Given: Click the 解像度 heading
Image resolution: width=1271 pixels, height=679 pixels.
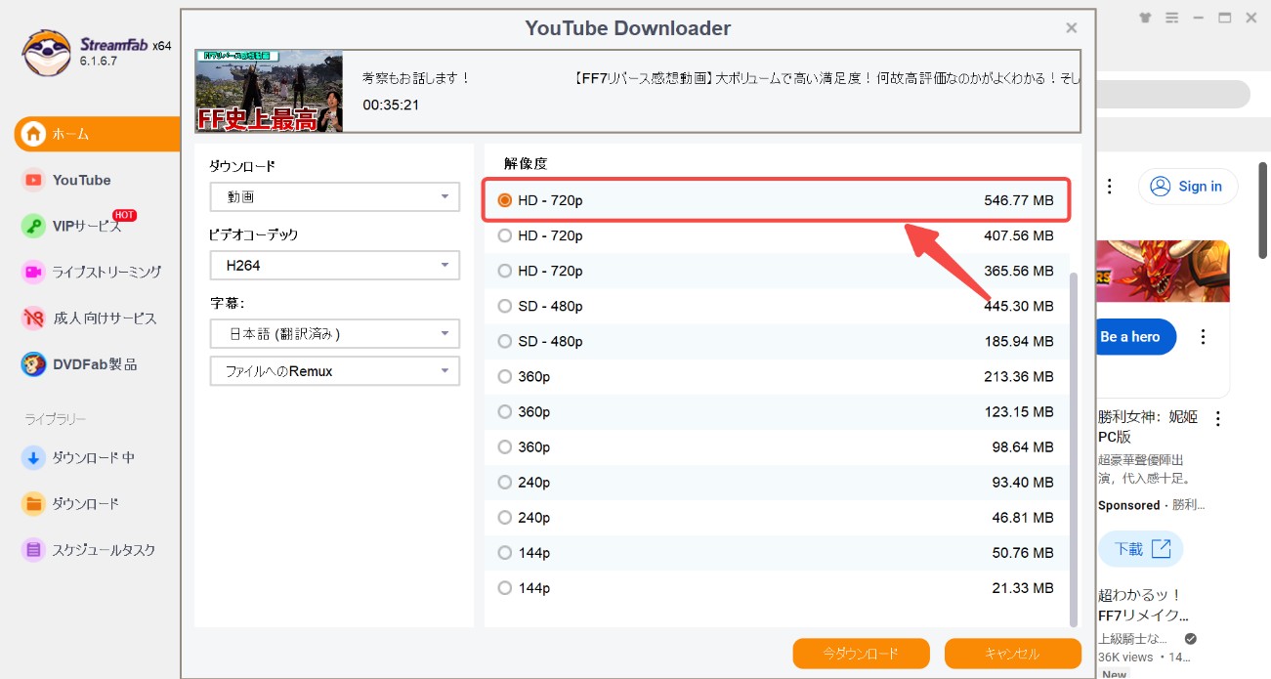Looking at the screenshot, I should (526, 163).
